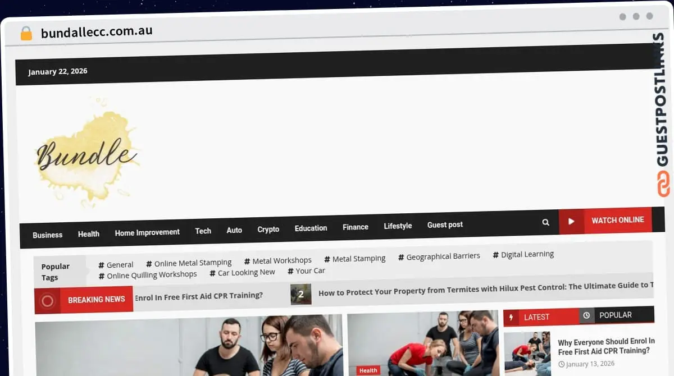Open the Hilux Pest Control termites headline
The width and height of the screenshot is (674, 376).
[486, 289]
